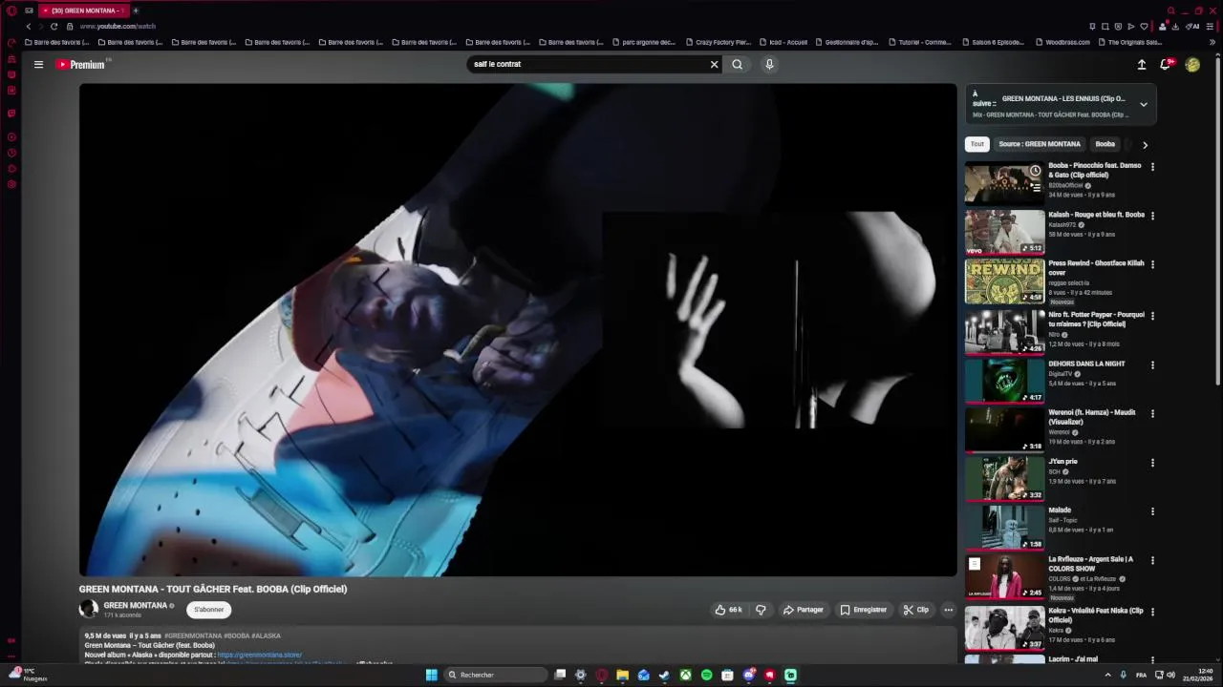Open Press Rewind - Ghostface Killah cover title
Screen dimensions: 1223x687
click(x=1096, y=268)
